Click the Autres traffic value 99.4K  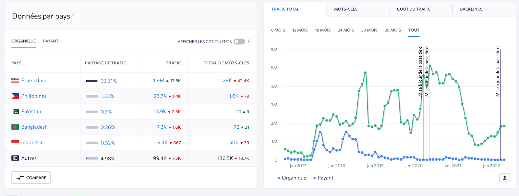[160, 158]
